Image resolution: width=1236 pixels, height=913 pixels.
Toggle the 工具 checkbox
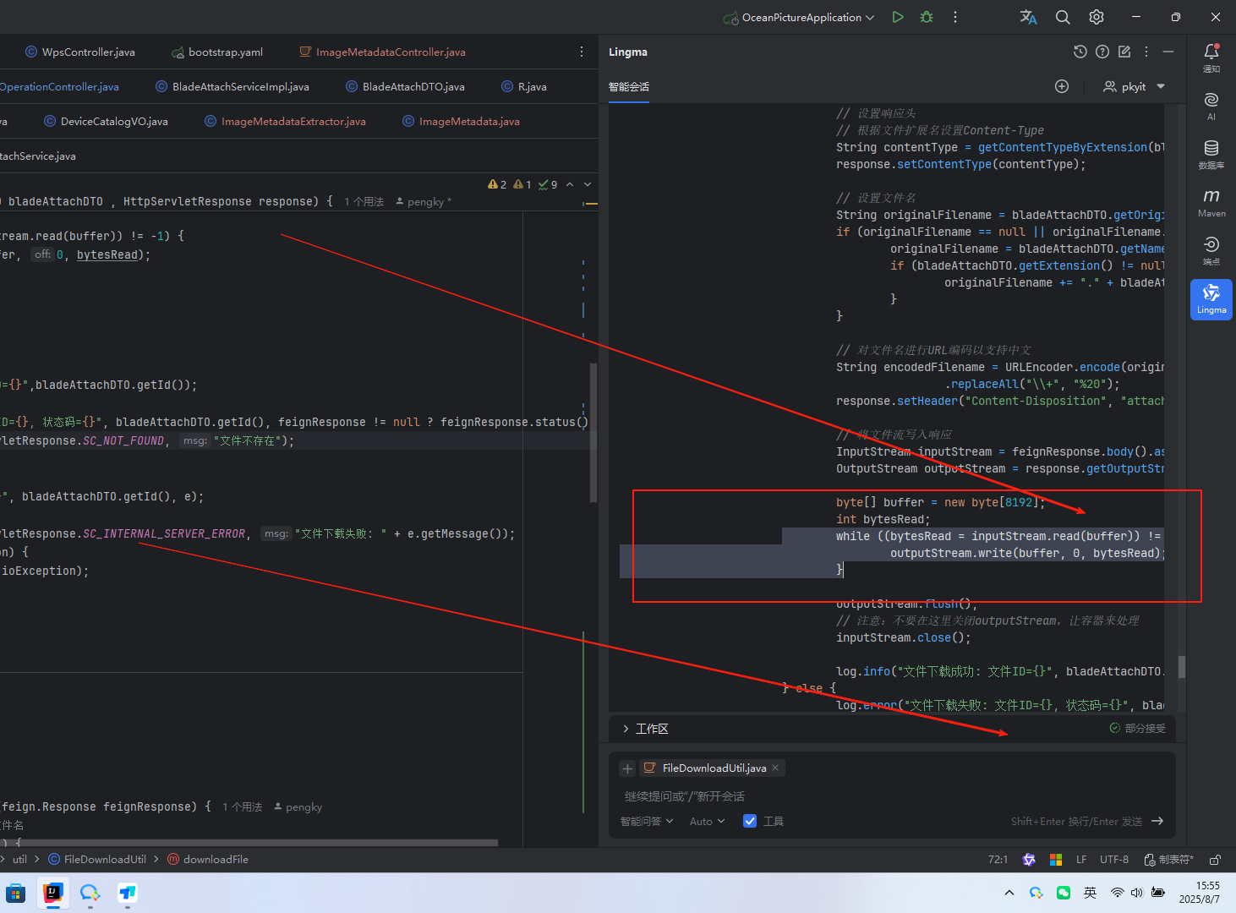pyautogui.click(x=750, y=821)
